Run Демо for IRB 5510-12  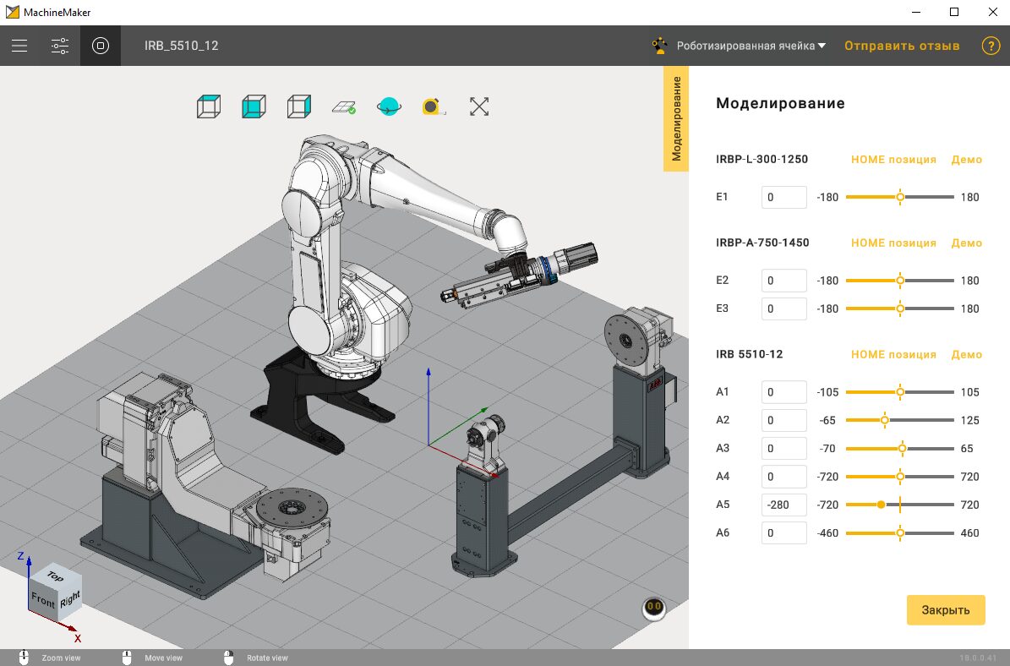pos(967,354)
